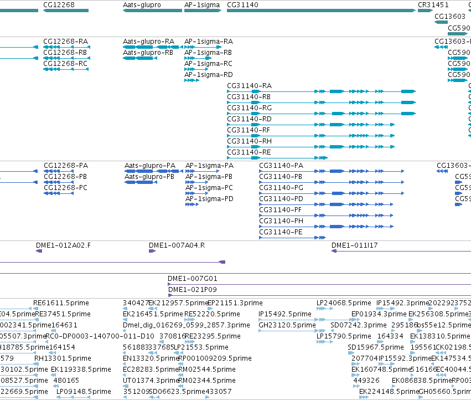The image size is (471, 400).
Task: Select EST LP15790.5prime
Action: pos(344,336)
